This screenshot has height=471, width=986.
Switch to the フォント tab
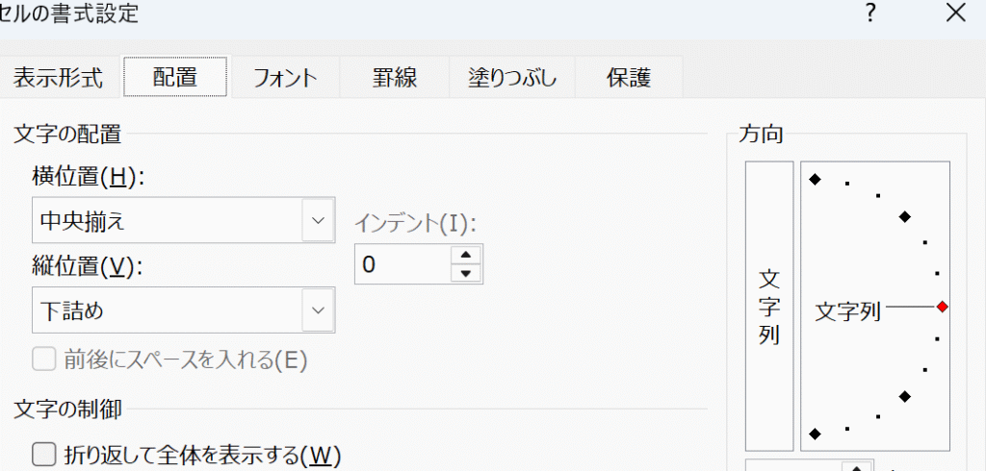285,78
